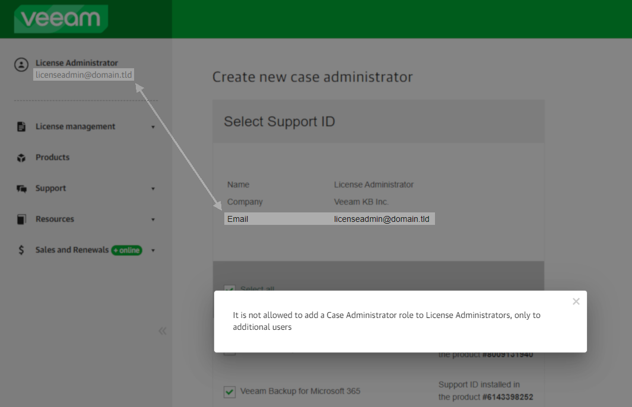
Task: Open Sales and Renewals section
Action: pyautogui.click(x=72, y=250)
